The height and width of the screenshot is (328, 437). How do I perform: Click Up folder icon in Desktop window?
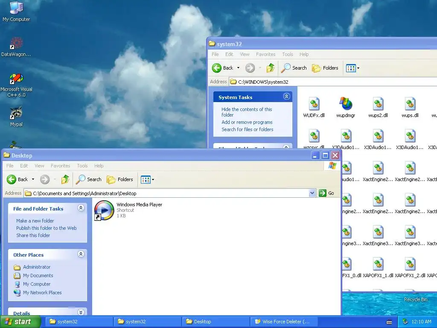(65, 179)
